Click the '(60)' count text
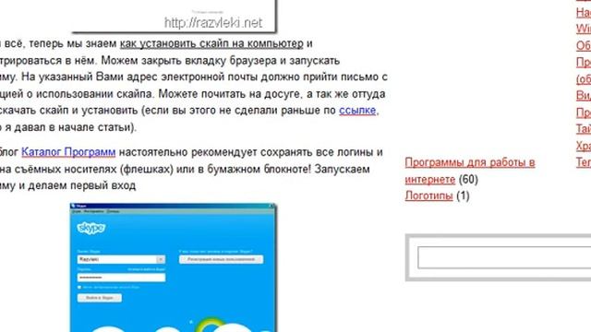This screenshot has width=591, height=332. click(468, 179)
